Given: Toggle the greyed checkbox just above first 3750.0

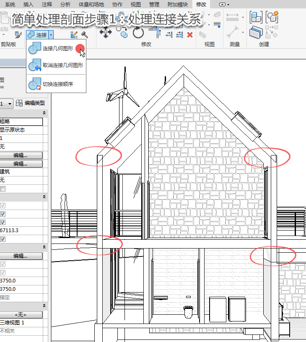Looking at the screenshot, I should (3, 273).
